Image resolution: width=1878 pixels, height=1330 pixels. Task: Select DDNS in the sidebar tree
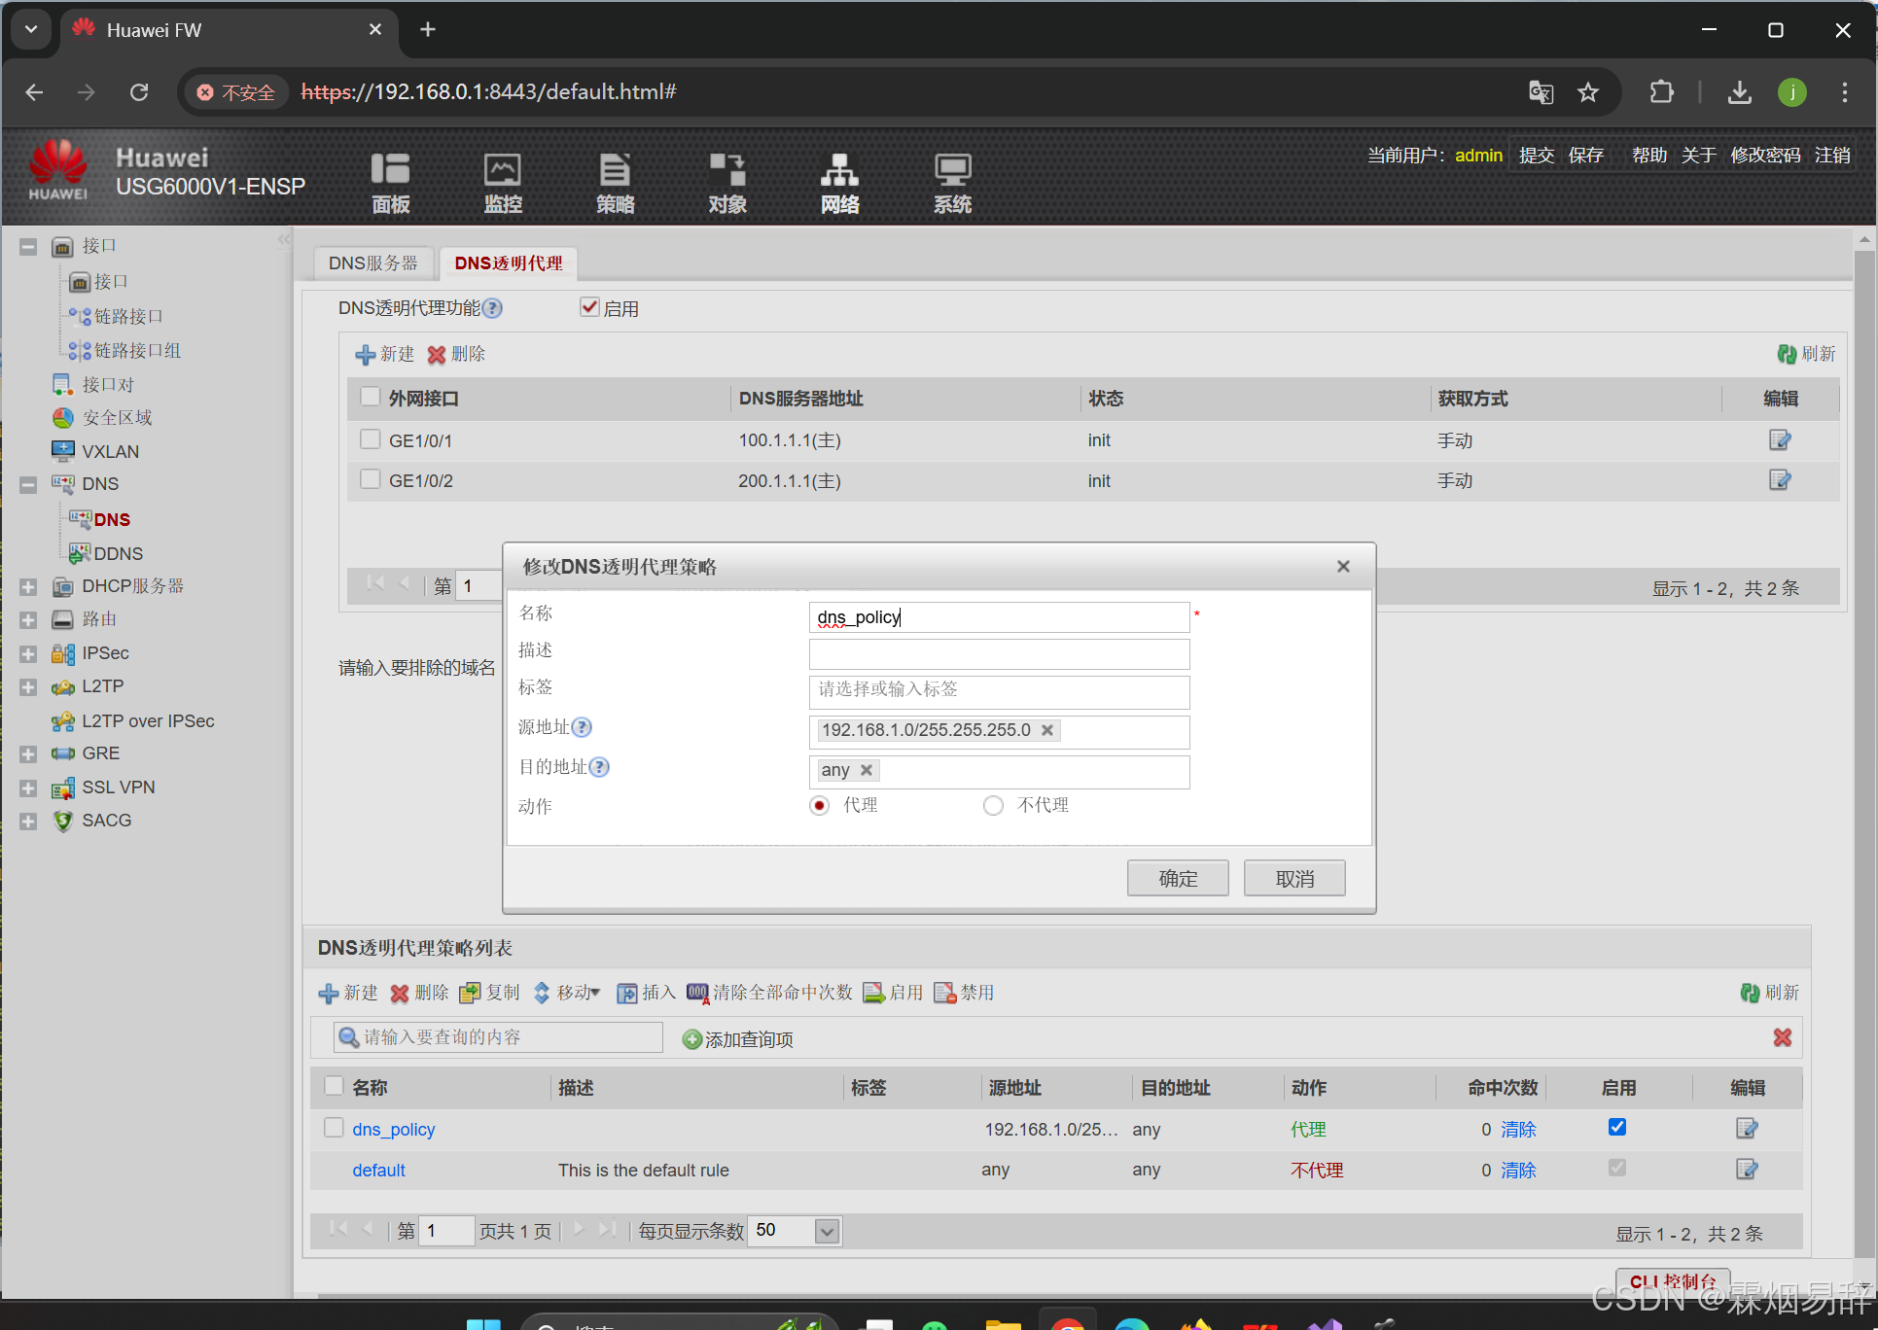tap(118, 553)
